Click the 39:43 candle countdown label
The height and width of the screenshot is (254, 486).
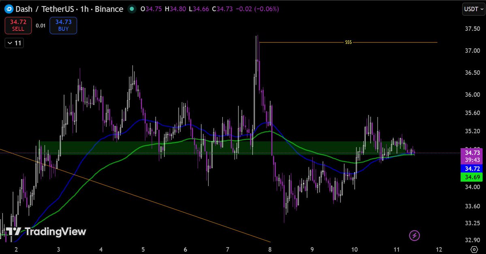[472, 160]
